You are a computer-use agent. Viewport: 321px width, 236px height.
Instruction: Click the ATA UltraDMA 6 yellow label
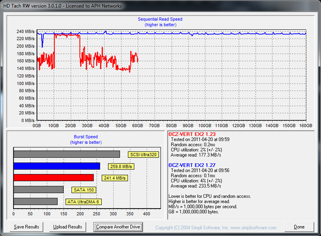pyautogui.click(x=84, y=201)
